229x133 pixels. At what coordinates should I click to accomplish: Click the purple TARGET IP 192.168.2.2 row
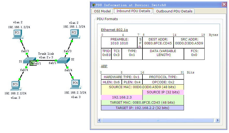coord(142,108)
